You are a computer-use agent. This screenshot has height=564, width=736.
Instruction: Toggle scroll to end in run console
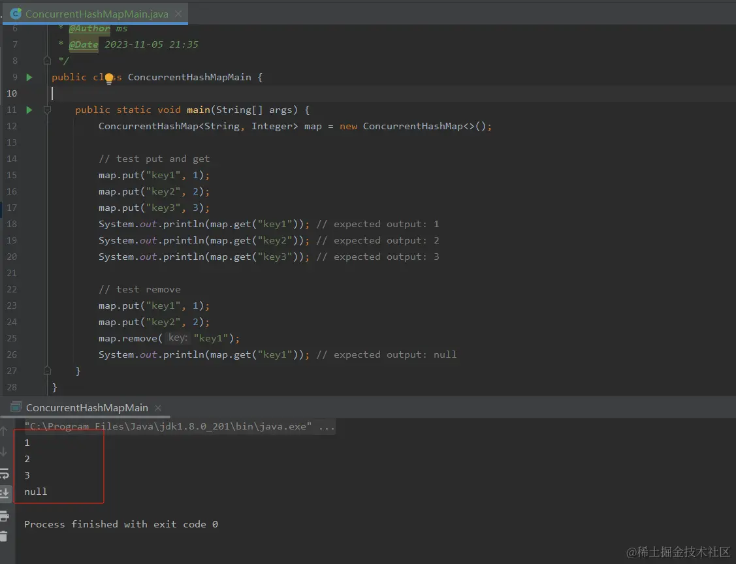click(5, 493)
